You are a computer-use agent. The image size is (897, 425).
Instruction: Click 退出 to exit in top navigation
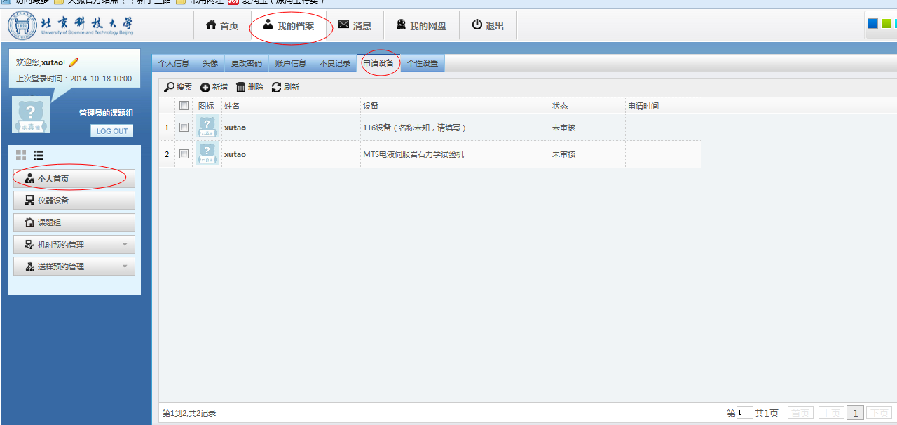coord(488,26)
